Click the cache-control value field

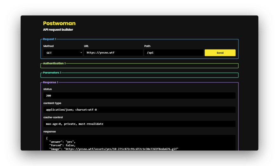pos(139,124)
